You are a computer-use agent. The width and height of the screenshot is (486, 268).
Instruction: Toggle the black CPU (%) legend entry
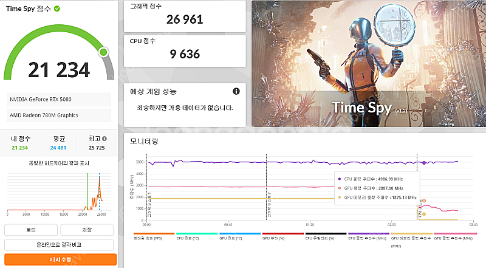pos(326,236)
